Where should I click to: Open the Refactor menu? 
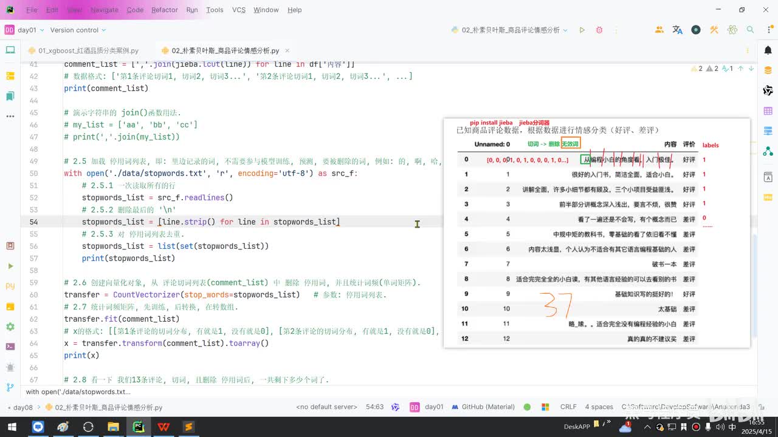tap(165, 10)
